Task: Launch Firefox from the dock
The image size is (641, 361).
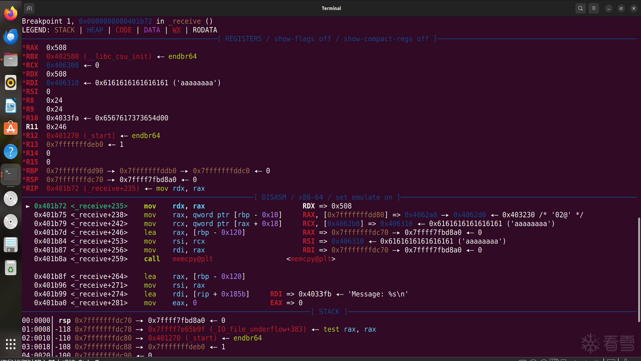Action: point(11,13)
